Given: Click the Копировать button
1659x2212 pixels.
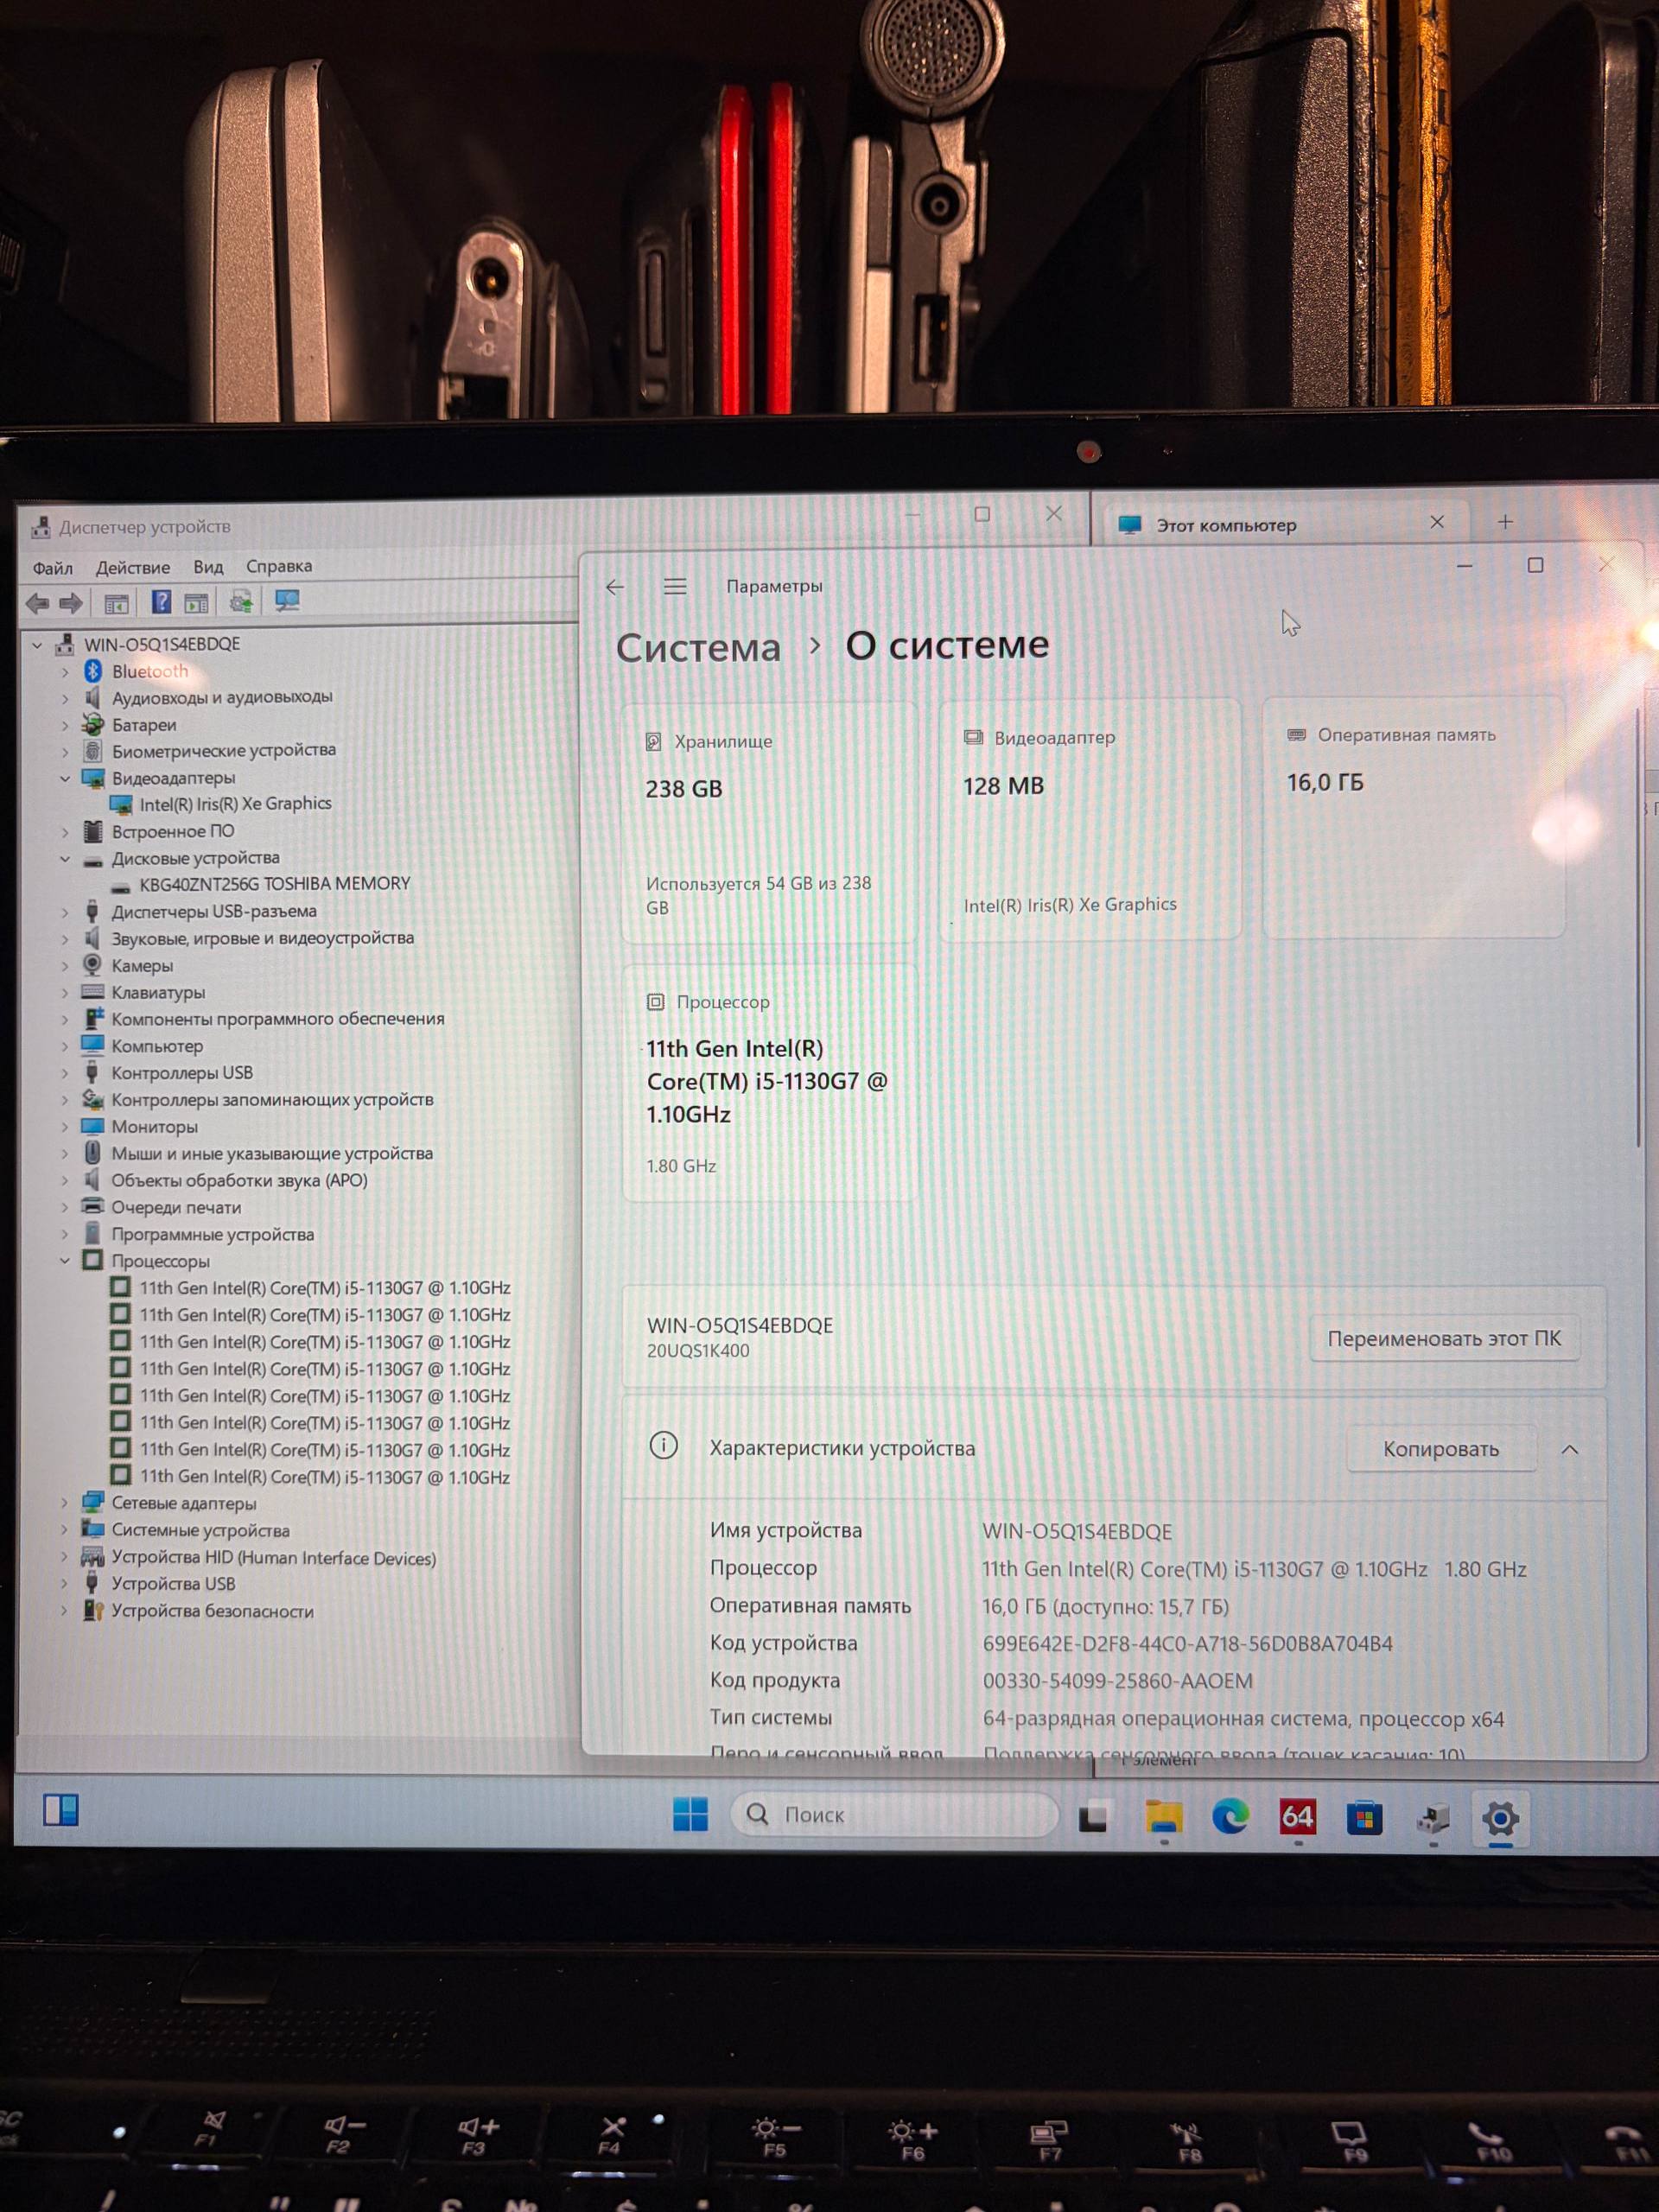Looking at the screenshot, I should (x=1441, y=1449).
